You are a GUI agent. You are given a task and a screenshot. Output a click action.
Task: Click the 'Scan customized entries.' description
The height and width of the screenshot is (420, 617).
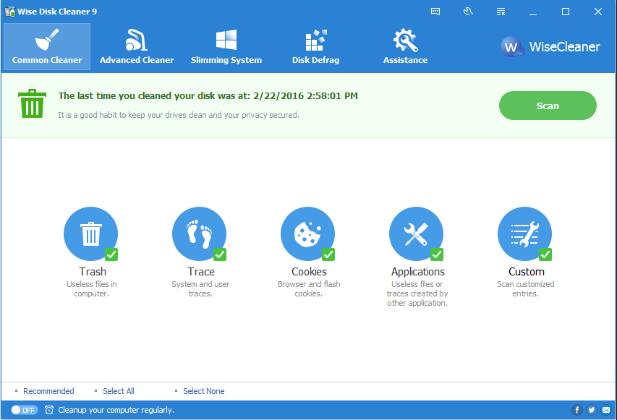pyautogui.click(x=526, y=288)
